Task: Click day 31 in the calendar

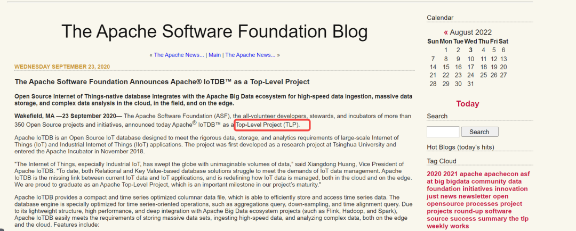Action: pyautogui.click(x=470, y=84)
